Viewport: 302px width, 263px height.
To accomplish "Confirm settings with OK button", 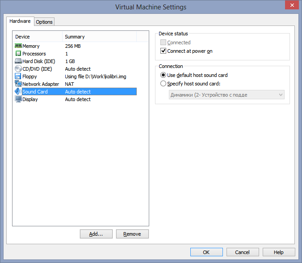I will pos(206,252).
